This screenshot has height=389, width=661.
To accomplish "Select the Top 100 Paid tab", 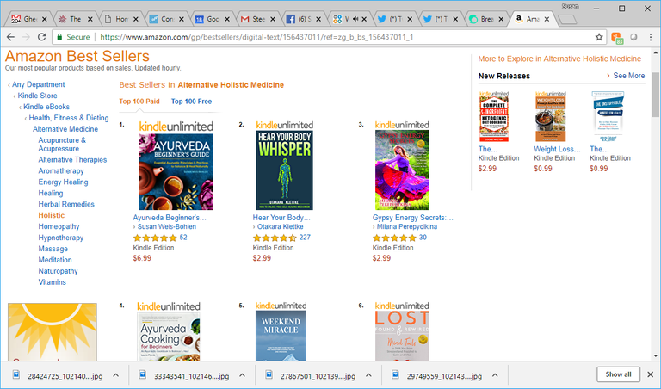I will coord(139,102).
